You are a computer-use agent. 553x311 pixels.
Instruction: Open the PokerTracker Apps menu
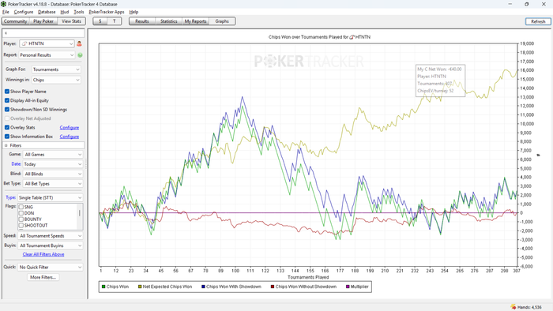click(x=107, y=12)
